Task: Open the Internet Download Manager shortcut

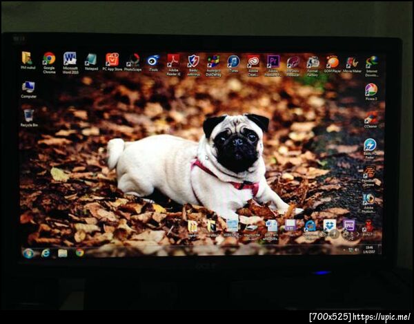Action: pyautogui.click(x=372, y=66)
